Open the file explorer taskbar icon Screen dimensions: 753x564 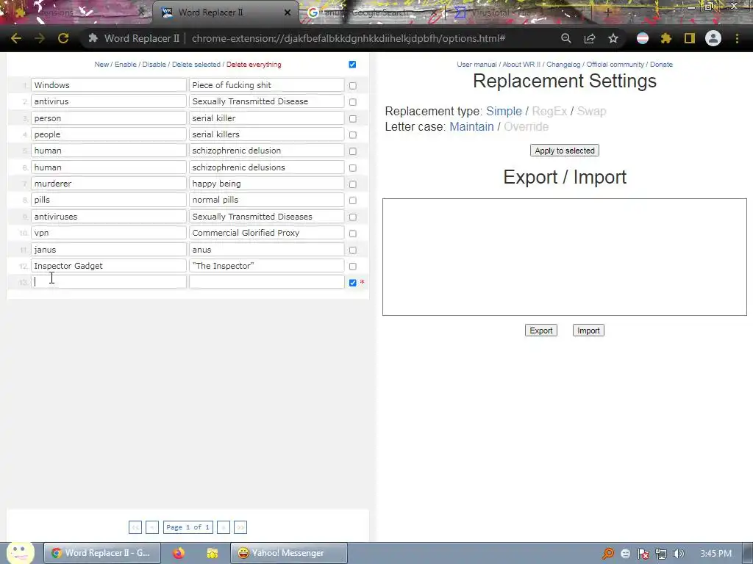[x=213, y=553]
